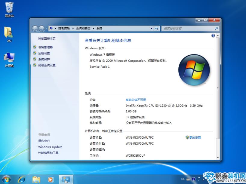Click the Back navigation arrow
The width and height of the screenshot is (246, 184).
pos(35,29)
